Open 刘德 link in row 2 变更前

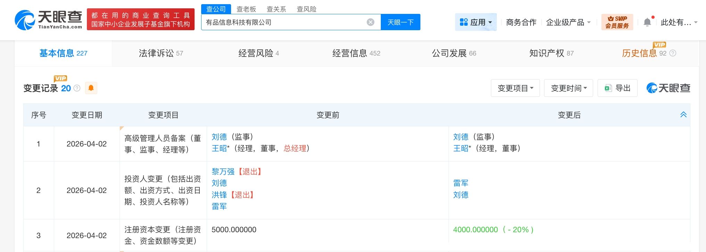point(219,183)
